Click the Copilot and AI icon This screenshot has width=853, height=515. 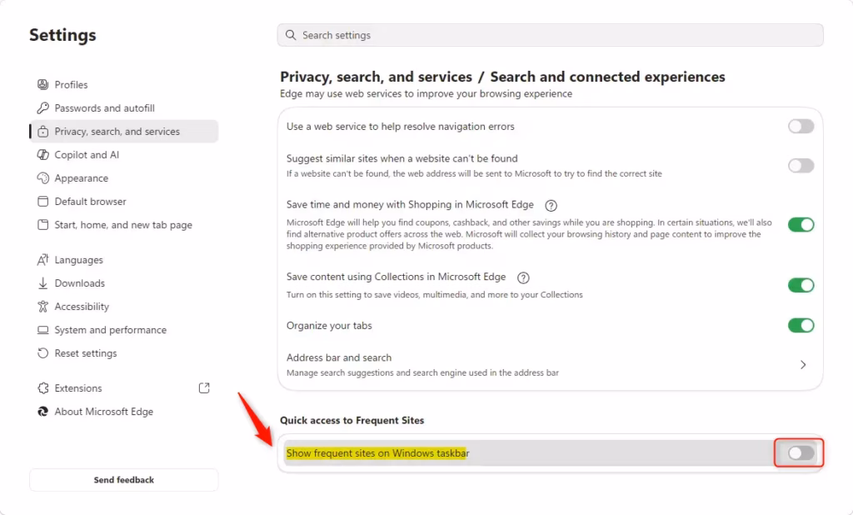pyautogui.click(x=42, y=155)
